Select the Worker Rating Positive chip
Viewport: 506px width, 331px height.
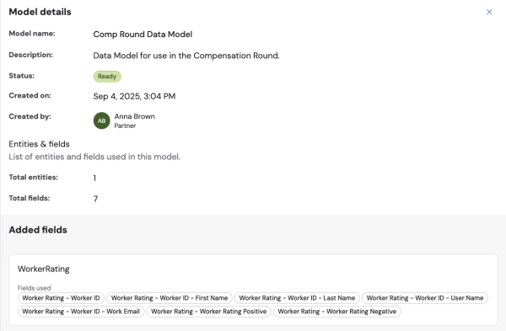[x=209, y=312]
